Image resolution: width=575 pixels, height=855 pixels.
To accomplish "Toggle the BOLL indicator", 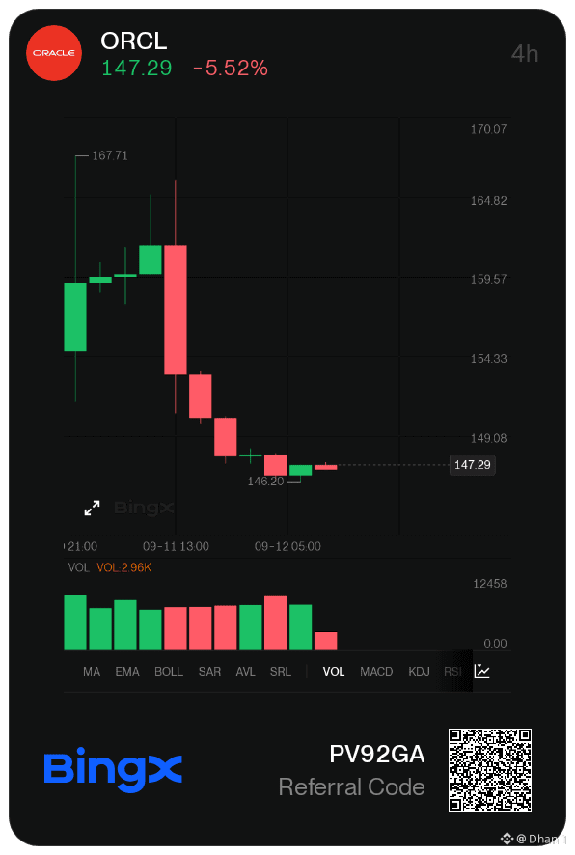I will [x=169, y=672].
